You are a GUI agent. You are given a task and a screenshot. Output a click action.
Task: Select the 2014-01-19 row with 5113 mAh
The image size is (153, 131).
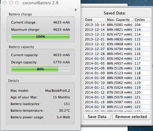pos(117,107)
